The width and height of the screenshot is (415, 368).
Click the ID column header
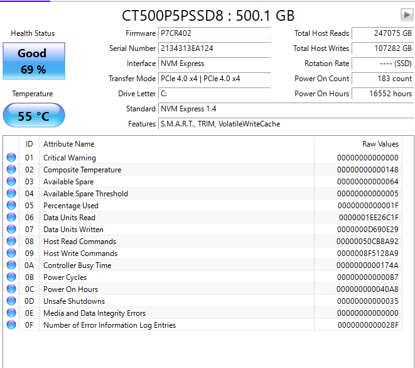coord(29,144)
